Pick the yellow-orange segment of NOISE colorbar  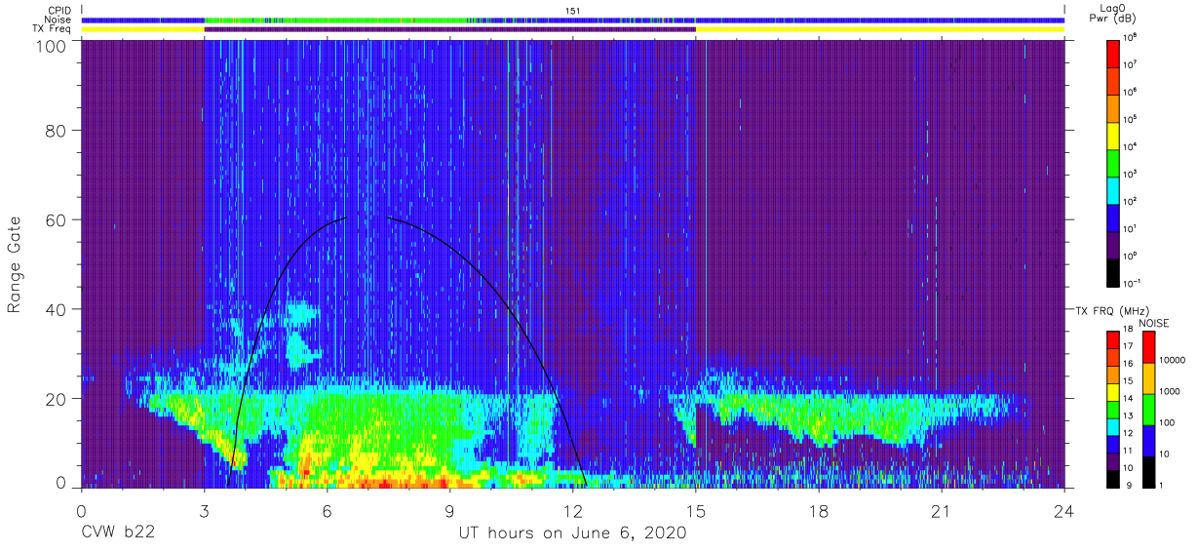(x=1149, y=378)
